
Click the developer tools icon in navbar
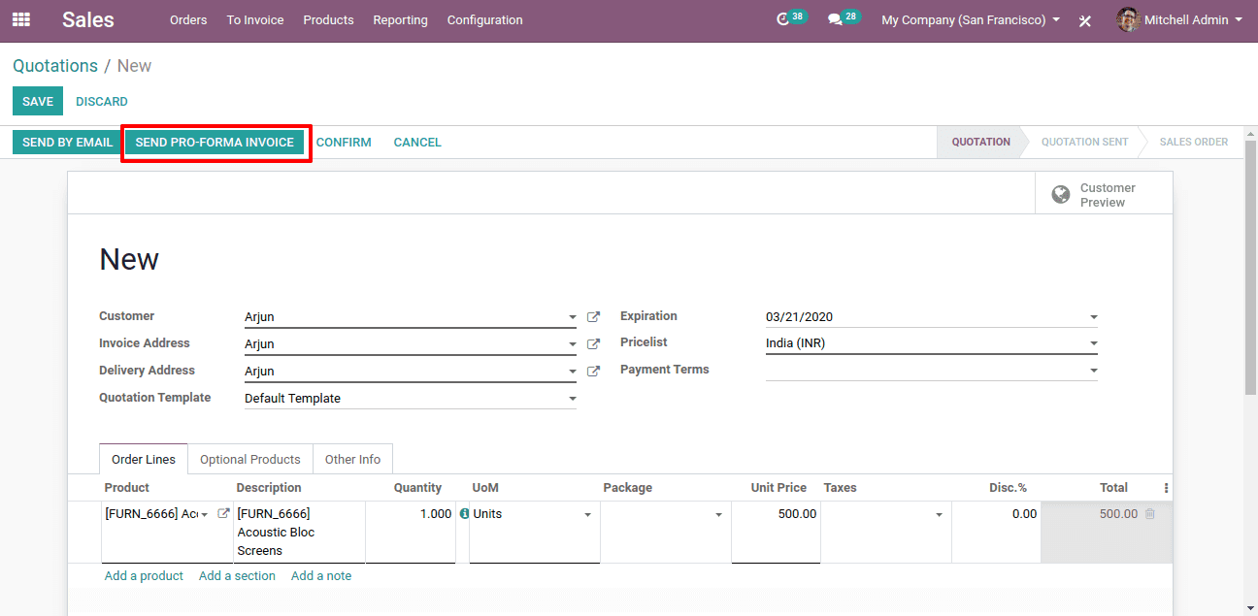click(1085, 20)
